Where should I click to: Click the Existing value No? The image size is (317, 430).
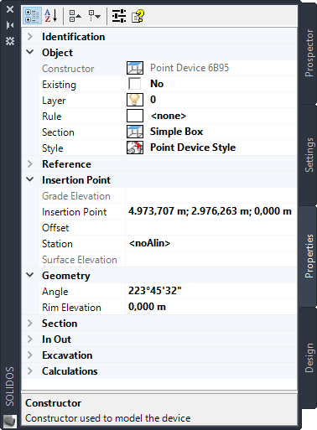pyautogui.click(x=157, y=84)
